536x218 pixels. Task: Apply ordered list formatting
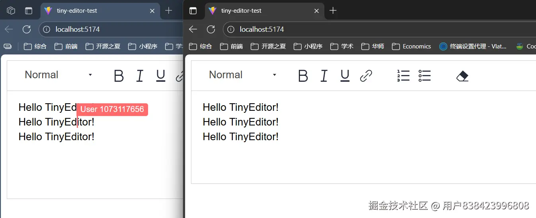point(403,75)
